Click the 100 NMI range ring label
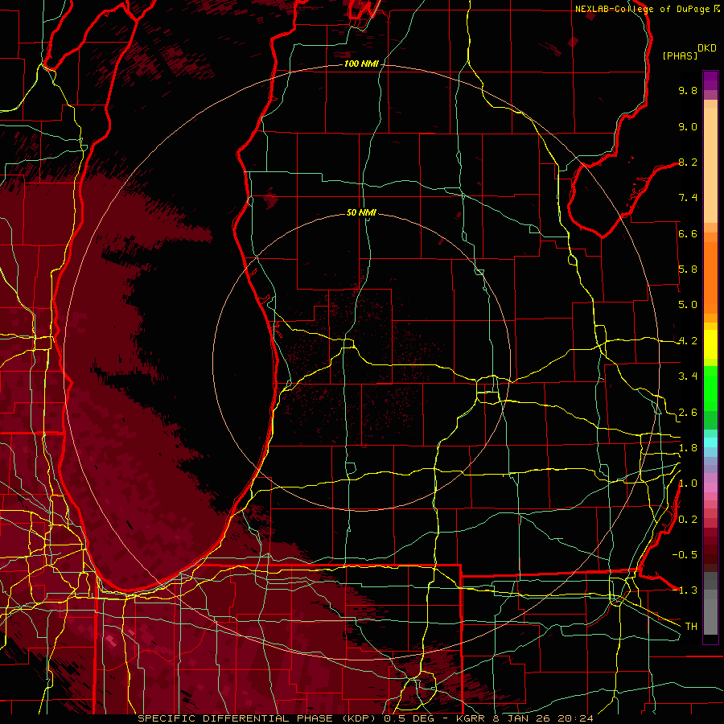The image size is (724, 724). [361, 64]
